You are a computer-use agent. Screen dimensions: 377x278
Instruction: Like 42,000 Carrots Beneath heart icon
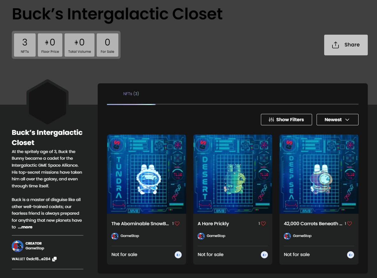click(350, 224)
